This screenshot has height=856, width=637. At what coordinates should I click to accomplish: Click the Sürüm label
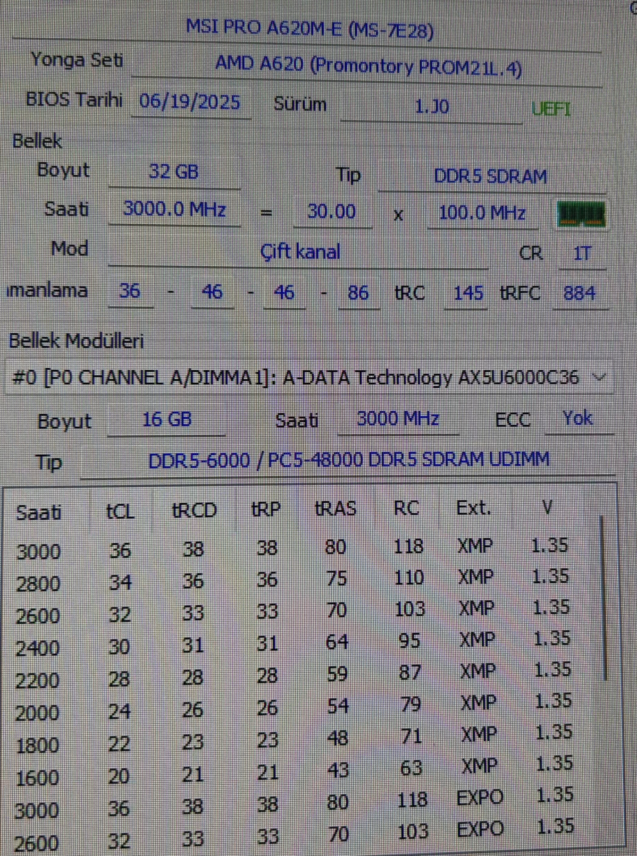coord(300,104)
